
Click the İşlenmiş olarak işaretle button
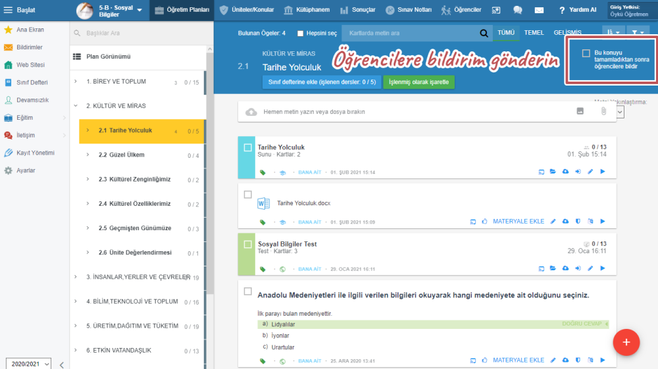418,82
